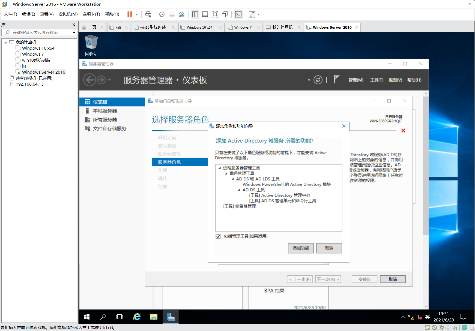Collapse the 远程服务器管理工具 node

(220, 168)
